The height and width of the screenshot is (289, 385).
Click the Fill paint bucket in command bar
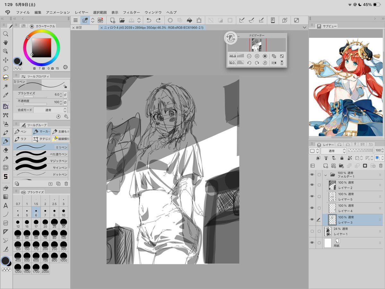tap(190, 20)
